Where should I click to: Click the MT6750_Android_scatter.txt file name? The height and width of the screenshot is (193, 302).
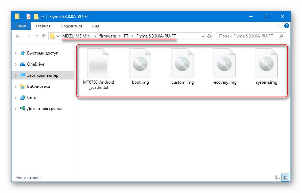(98, 85)
